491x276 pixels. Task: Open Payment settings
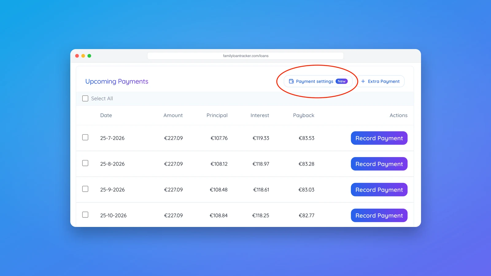(x=318, y=81)
